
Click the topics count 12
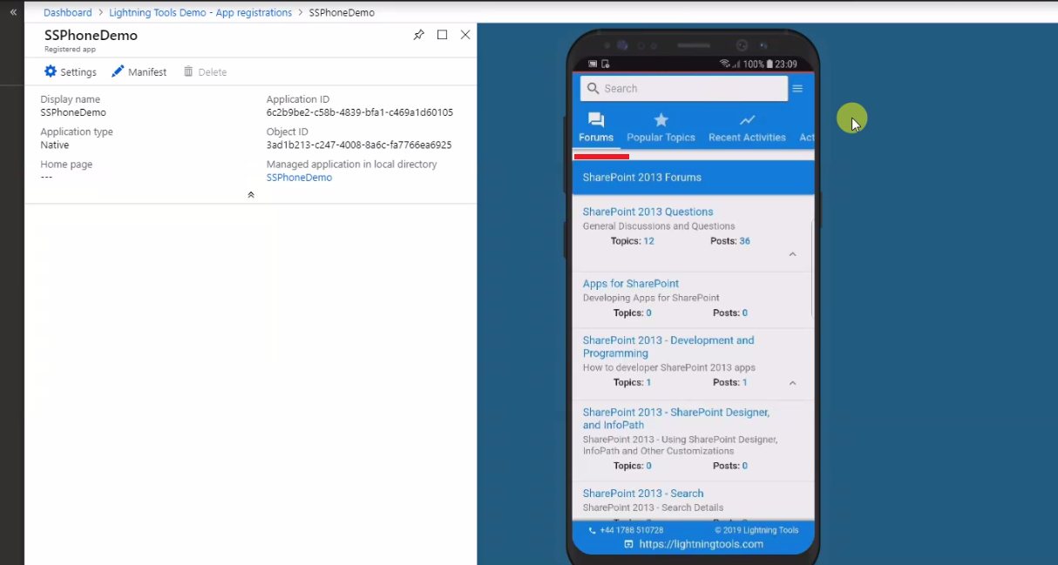(x=648, y=241)
